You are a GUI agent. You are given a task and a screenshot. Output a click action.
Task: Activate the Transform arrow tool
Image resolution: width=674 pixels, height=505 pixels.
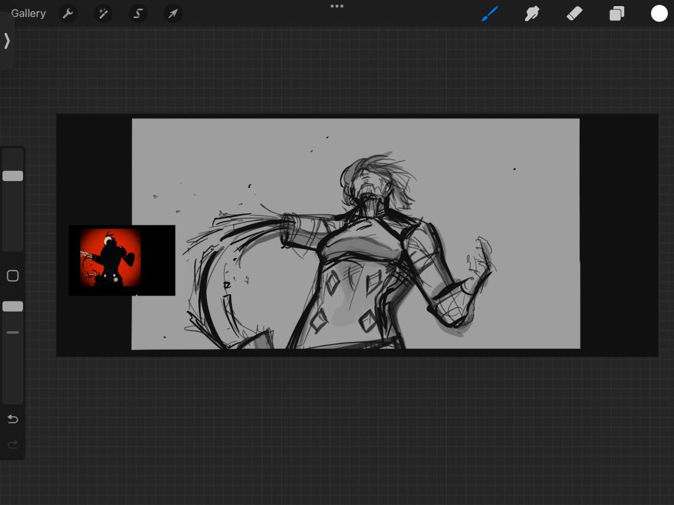coord(173,13)
